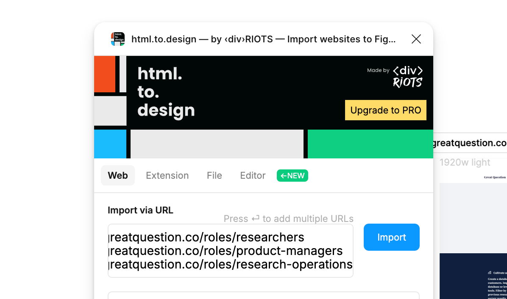Click the Upgrade to PRO button

[x=385, y=110]
